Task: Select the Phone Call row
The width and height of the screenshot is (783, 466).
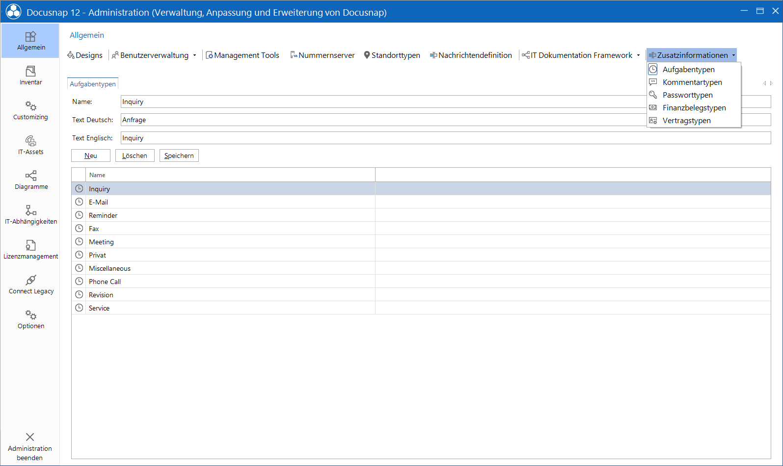Action: [x=421, y=282]
